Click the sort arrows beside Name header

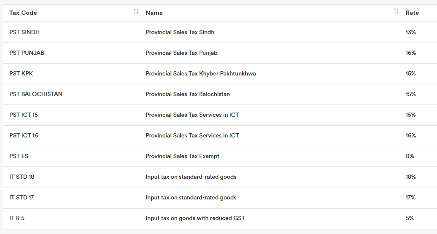[396, 12]
